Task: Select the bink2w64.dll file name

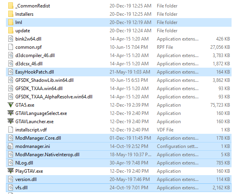Action: [28, 39]
